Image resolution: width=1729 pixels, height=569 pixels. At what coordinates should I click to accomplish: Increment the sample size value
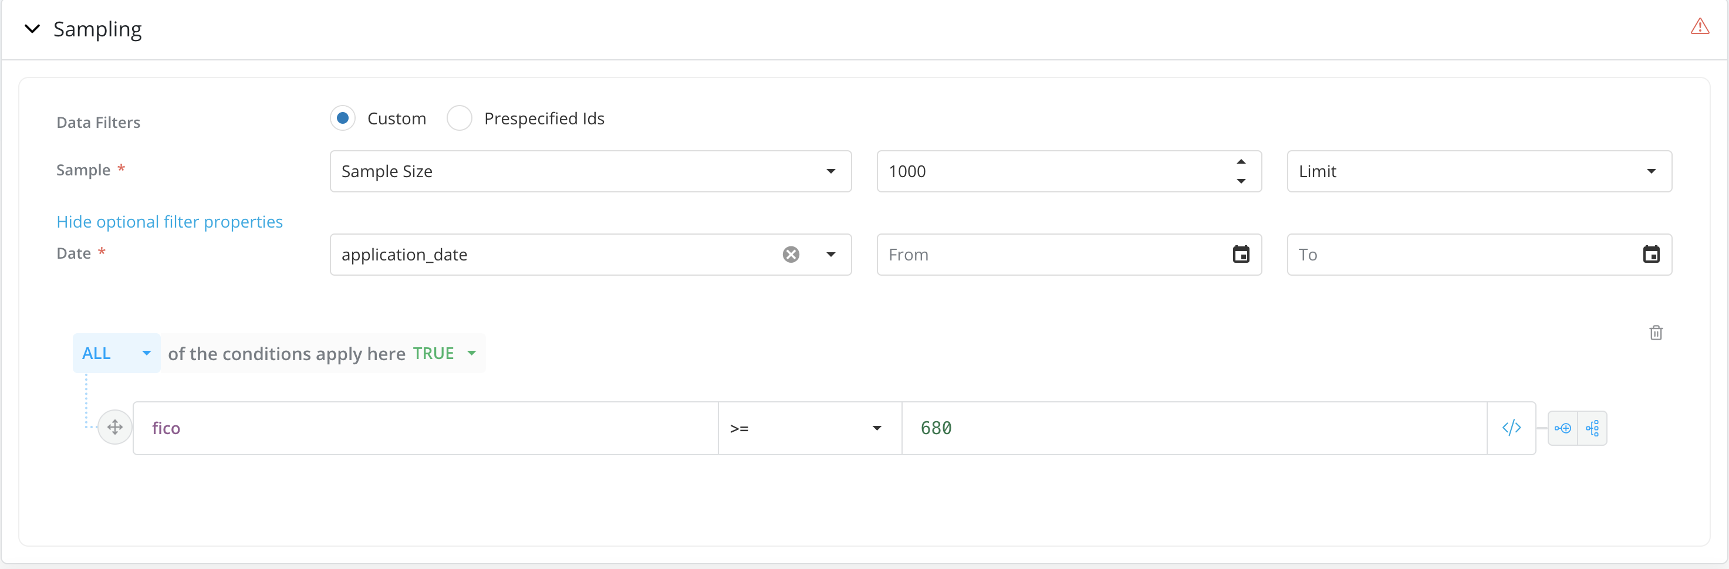(1241, 162)
